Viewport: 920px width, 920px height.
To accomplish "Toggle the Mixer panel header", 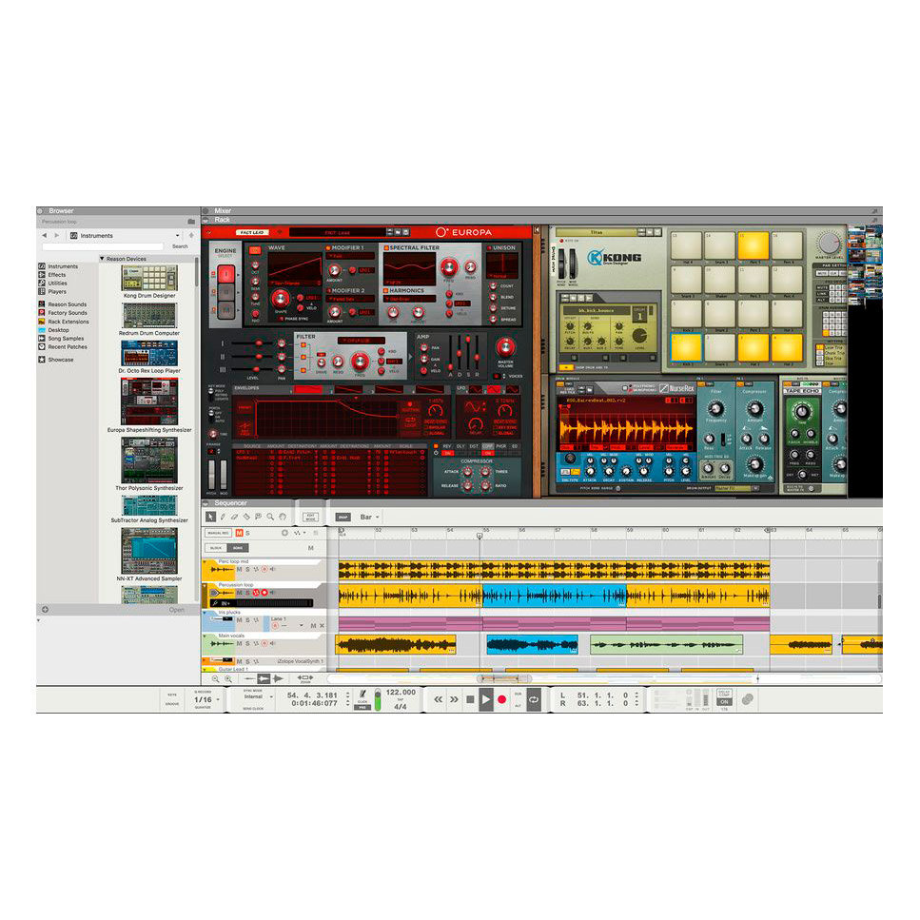I will pos(541,210).
